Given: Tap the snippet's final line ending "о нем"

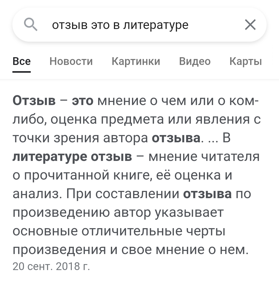Looking at the screenshot, I should coord(130,250).
